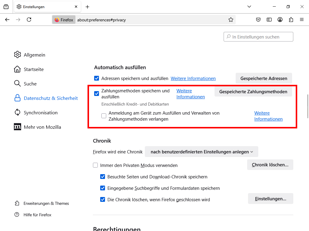Click Chronik löschen button
The height and width of the screenshot is (231, 309).
[x=270, y=165]
